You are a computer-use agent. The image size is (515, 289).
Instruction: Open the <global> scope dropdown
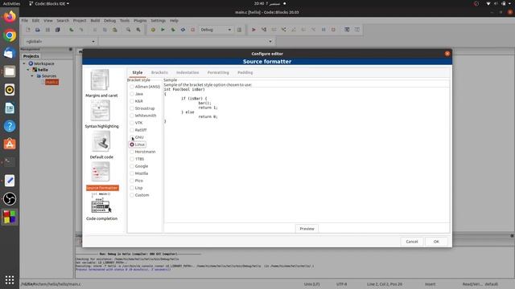coord(60,42)
